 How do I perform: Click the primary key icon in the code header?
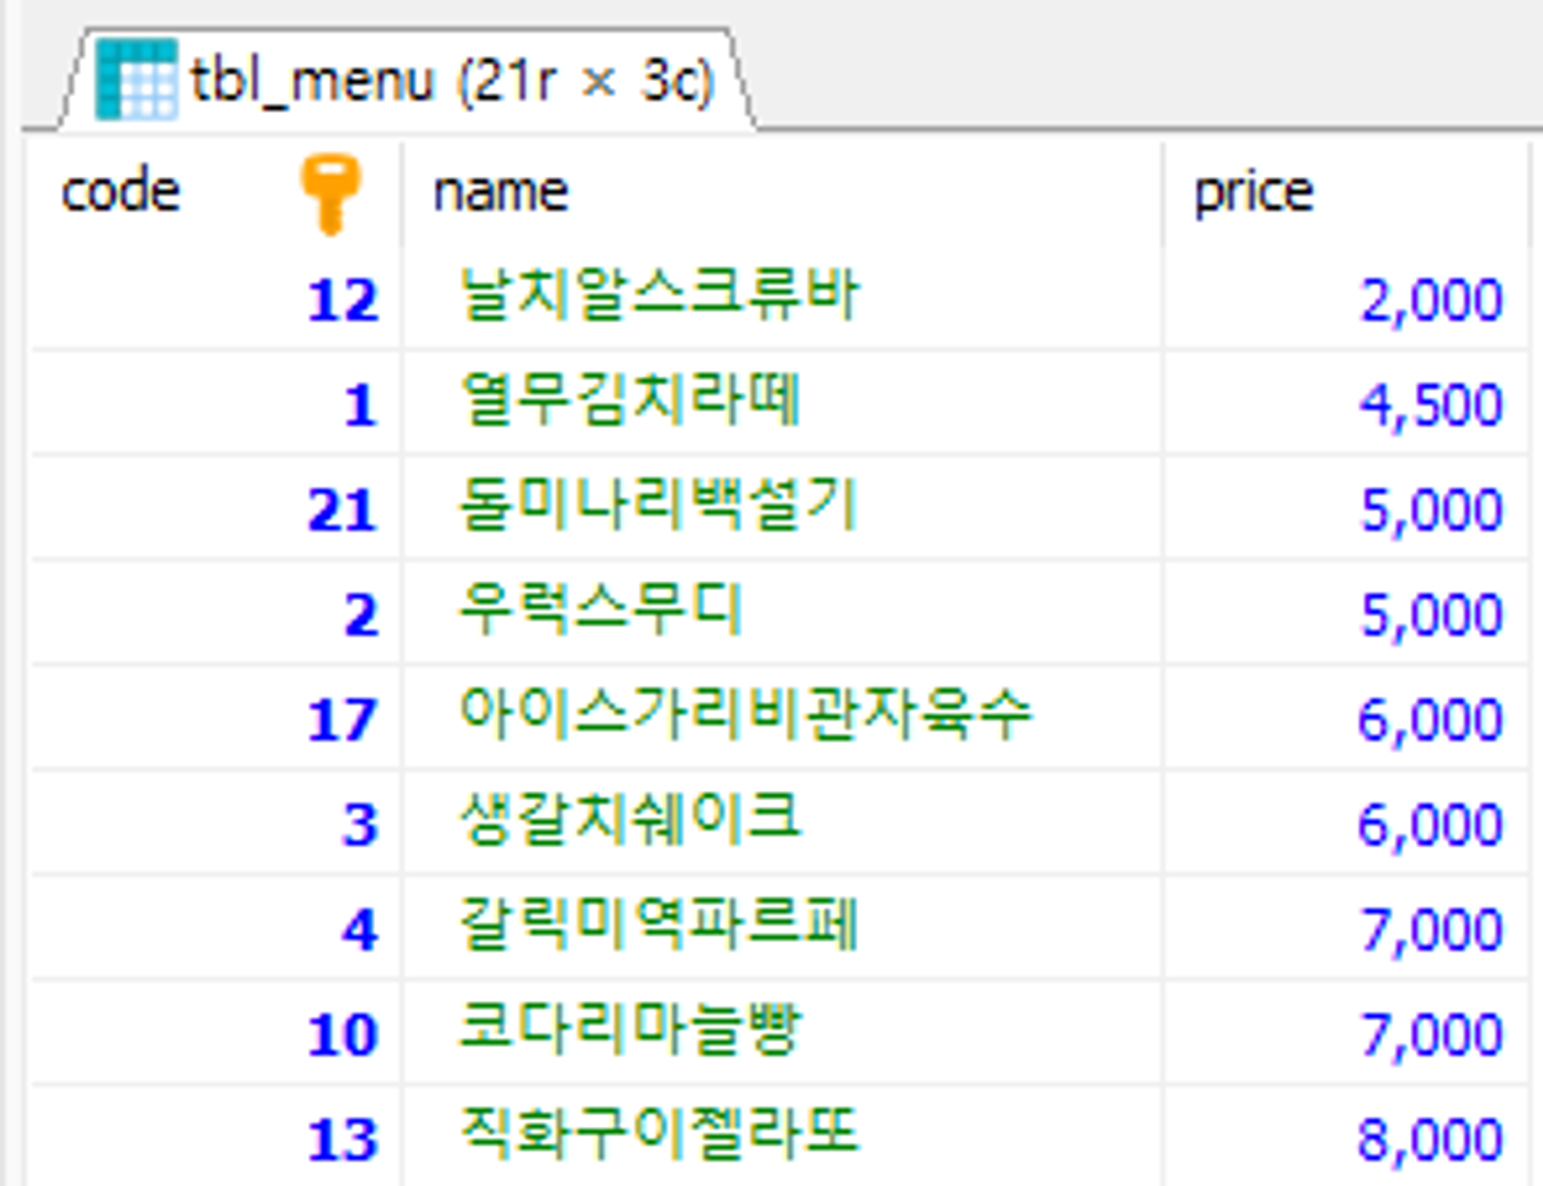(330, 193)
